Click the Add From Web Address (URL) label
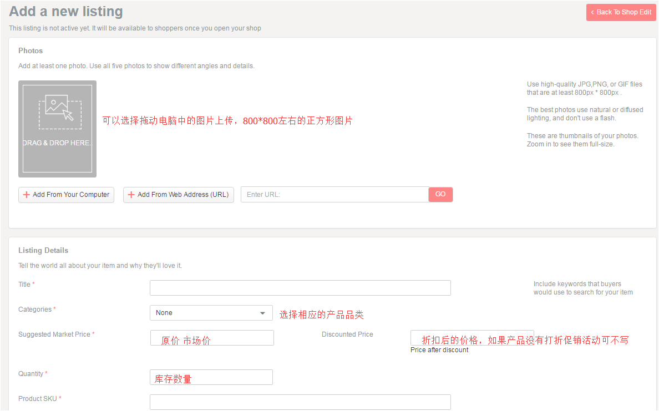The image size is (659, 411). (183, 195)
